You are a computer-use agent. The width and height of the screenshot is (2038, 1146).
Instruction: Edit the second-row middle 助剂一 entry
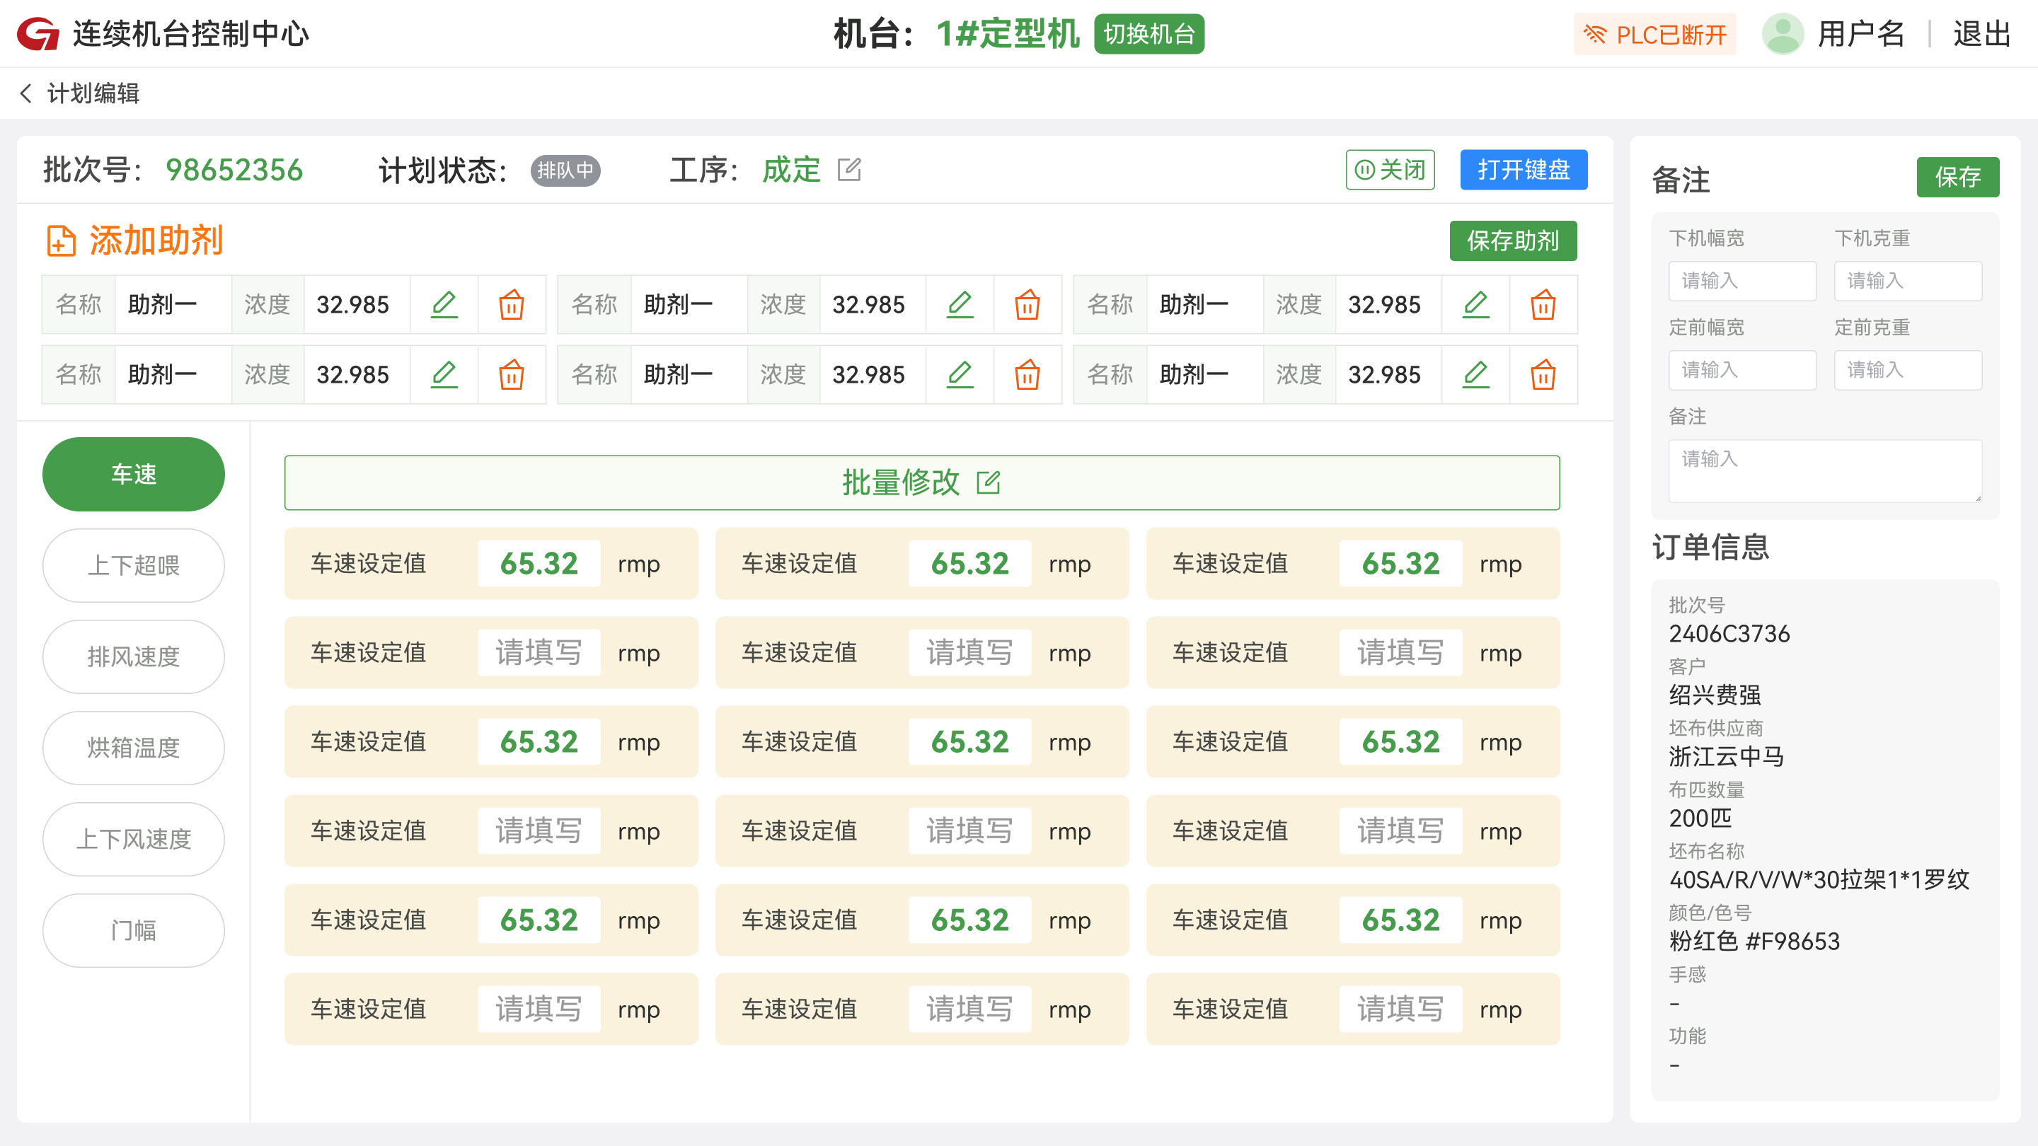[960, 374]
